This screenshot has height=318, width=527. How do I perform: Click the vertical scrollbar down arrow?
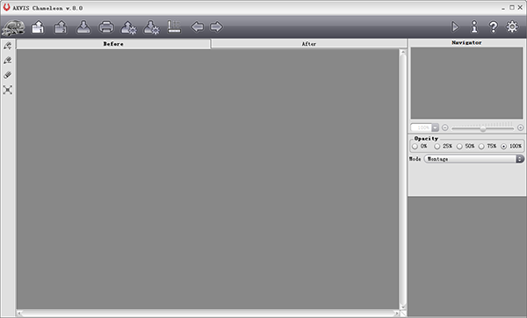point(402,307)
